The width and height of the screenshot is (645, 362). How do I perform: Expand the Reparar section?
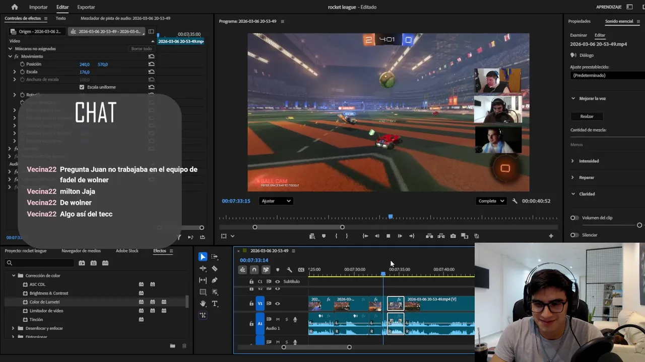coord(572,177)
